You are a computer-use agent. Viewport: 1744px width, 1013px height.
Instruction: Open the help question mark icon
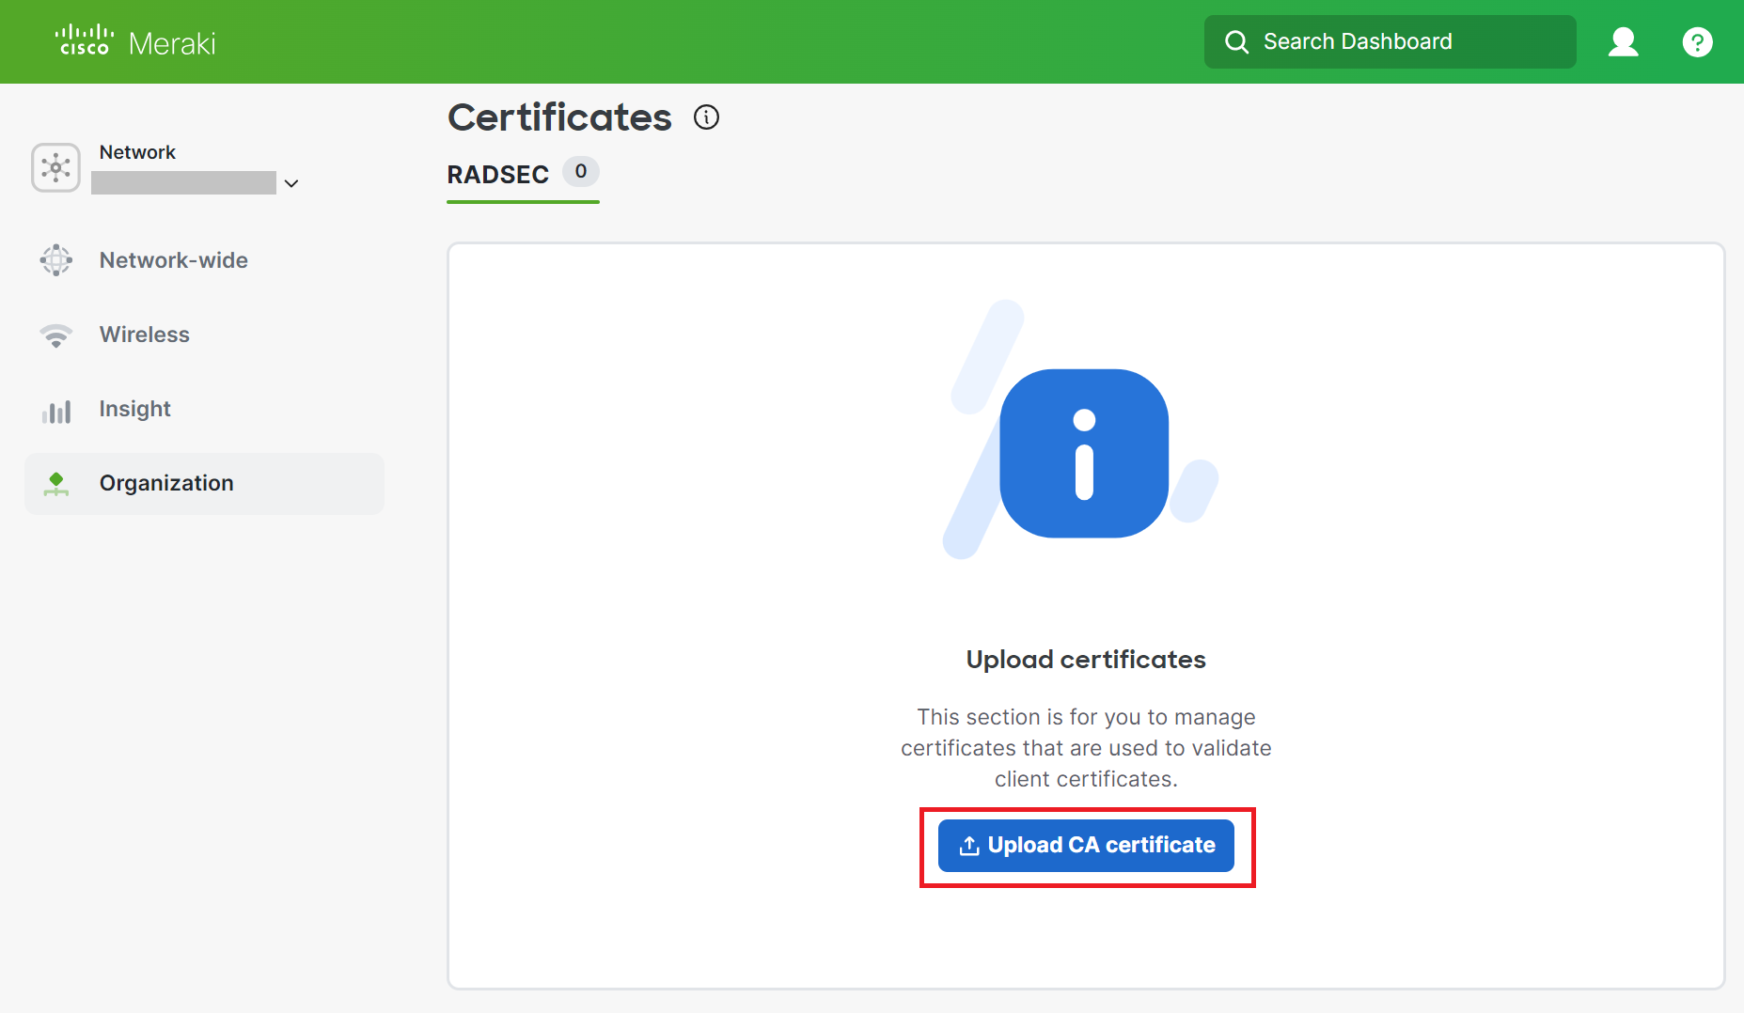pos(1697,42)
